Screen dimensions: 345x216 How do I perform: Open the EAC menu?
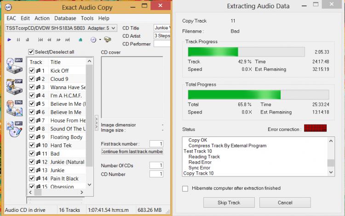(11, 18)
